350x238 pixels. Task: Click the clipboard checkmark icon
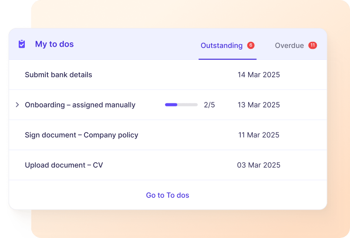click(x=22, y=44)
